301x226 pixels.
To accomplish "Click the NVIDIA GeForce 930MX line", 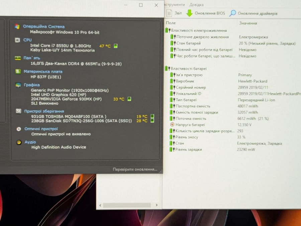I will click(66, 99).
